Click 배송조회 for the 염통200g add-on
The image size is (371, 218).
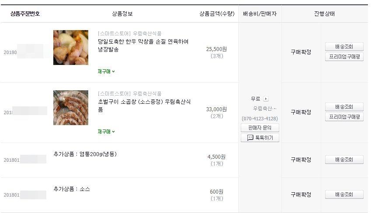coord(344,160)
